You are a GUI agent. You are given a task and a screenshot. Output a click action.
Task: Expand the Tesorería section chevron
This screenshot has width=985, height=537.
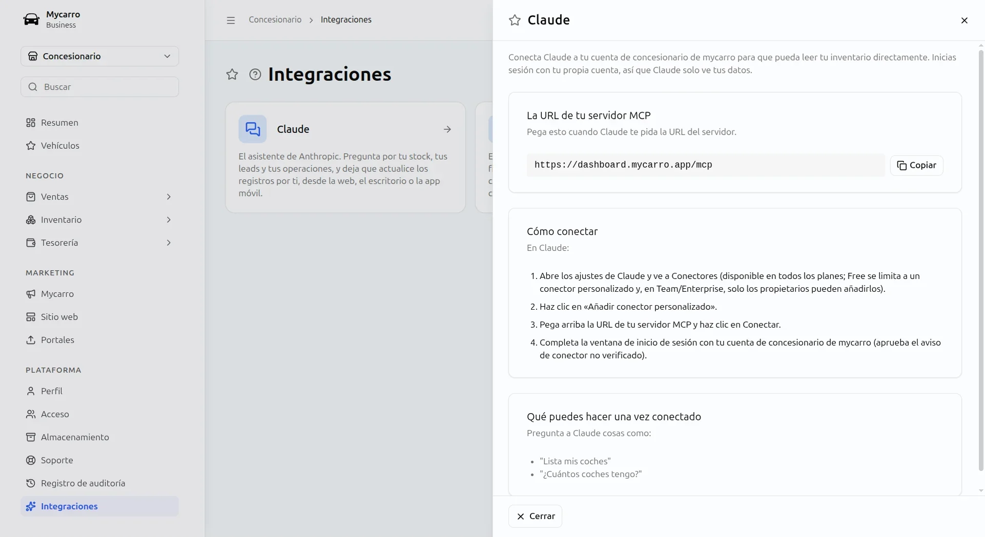169,243
